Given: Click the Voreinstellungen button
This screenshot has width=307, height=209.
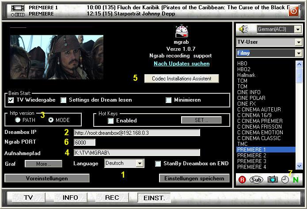Looking at the screenshot, I should click(47, 178).
